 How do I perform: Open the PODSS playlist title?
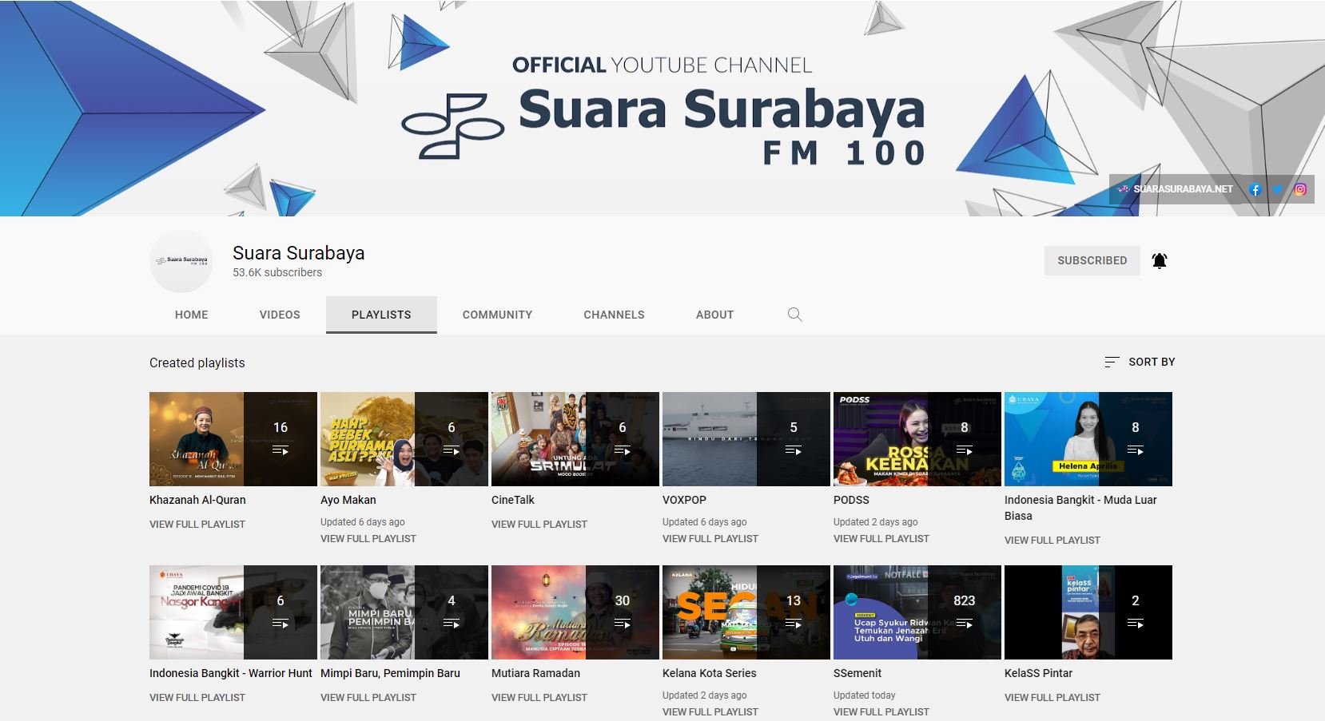[851, 500]
